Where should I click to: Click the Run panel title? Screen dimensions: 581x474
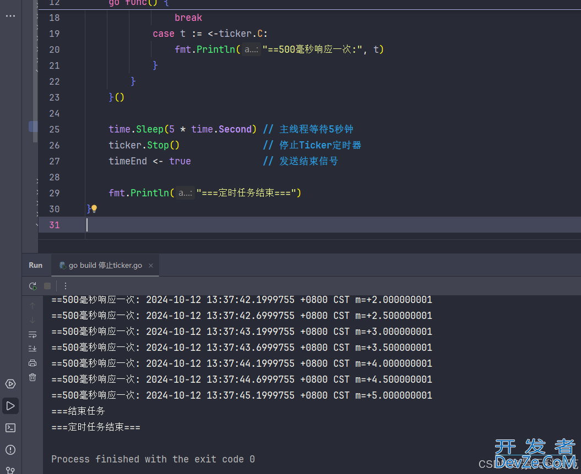click(x=36, y=265)
